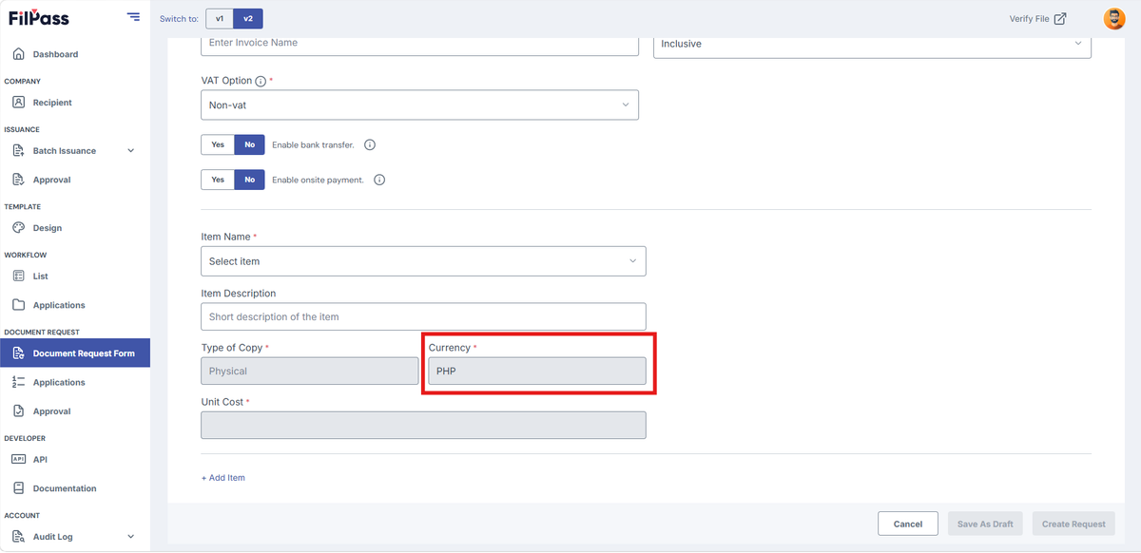Switch interface to v1
Screen dimensions: 1141x553
click(220, 18)
